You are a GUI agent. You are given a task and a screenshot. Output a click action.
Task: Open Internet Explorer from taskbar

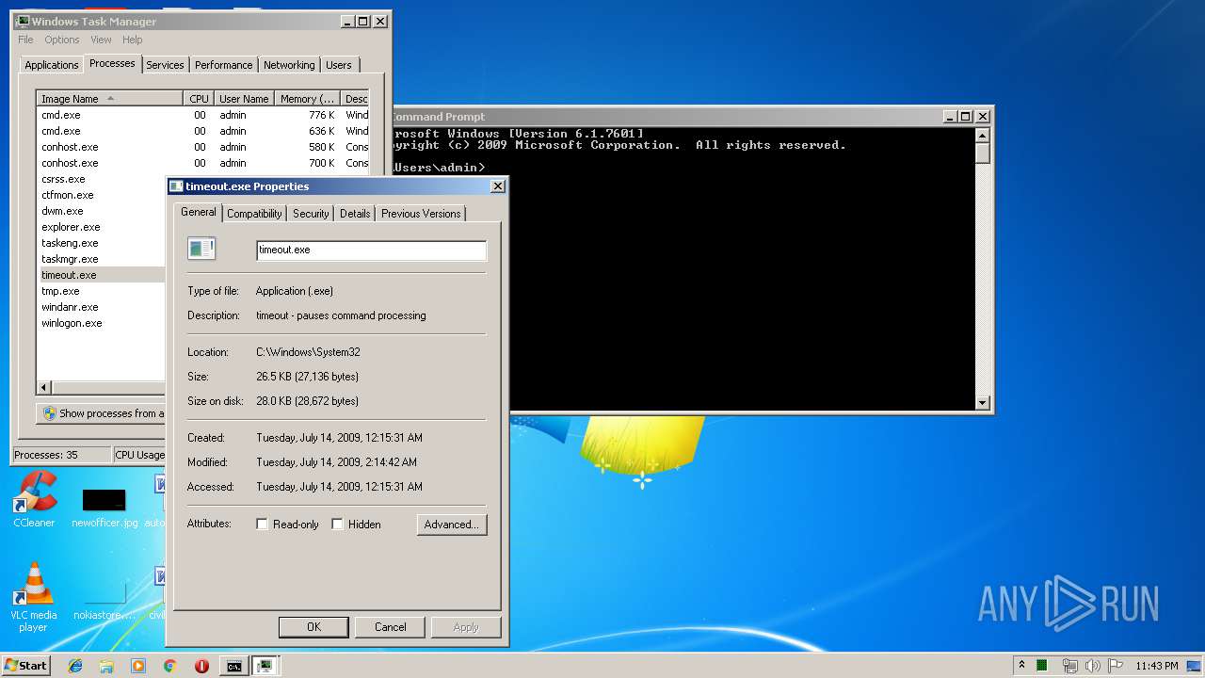pos(75,666)
